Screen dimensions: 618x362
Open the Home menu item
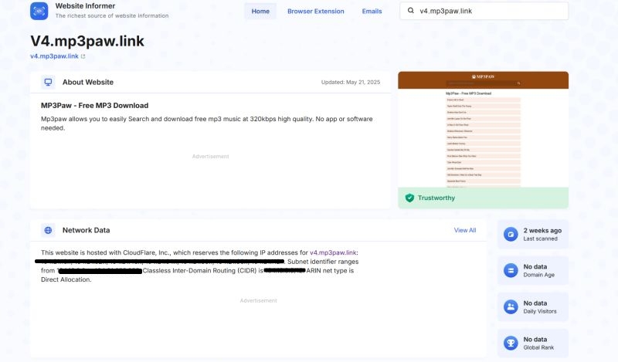click(x=260, y=11)
